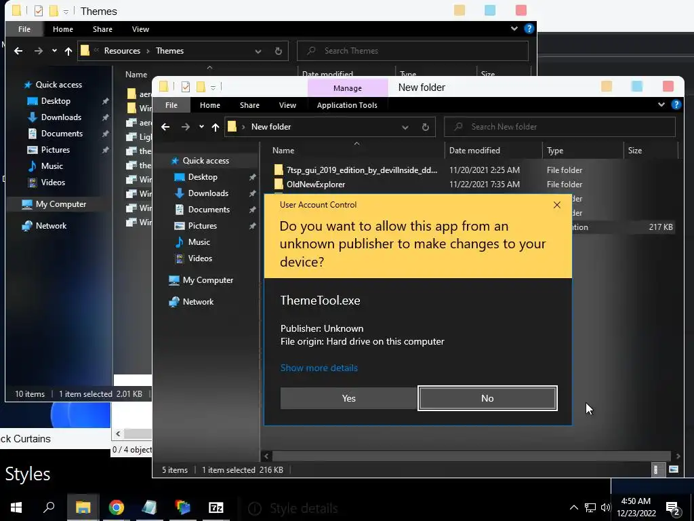The image size is (694, 521).
Task: Sort by Date modified in New folder window
Action: point(474,150)
